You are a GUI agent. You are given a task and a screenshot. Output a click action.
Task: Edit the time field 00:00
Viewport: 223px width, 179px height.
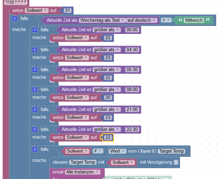132,30
